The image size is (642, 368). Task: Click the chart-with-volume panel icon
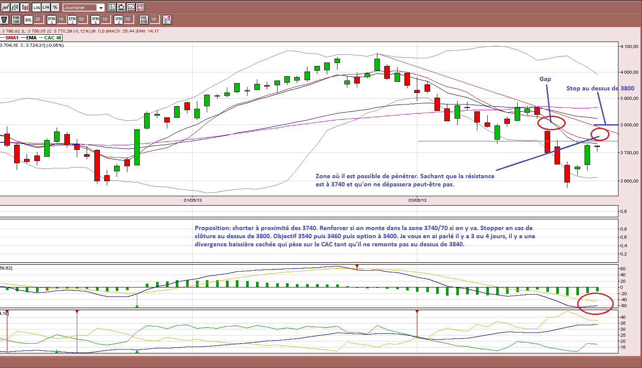pyautogui.click(x=131, y=7)
